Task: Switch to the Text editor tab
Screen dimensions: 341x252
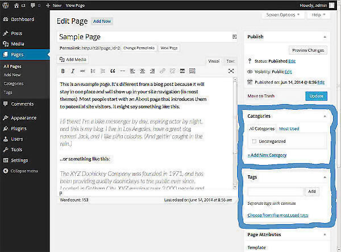Action: tap(230, 60)
